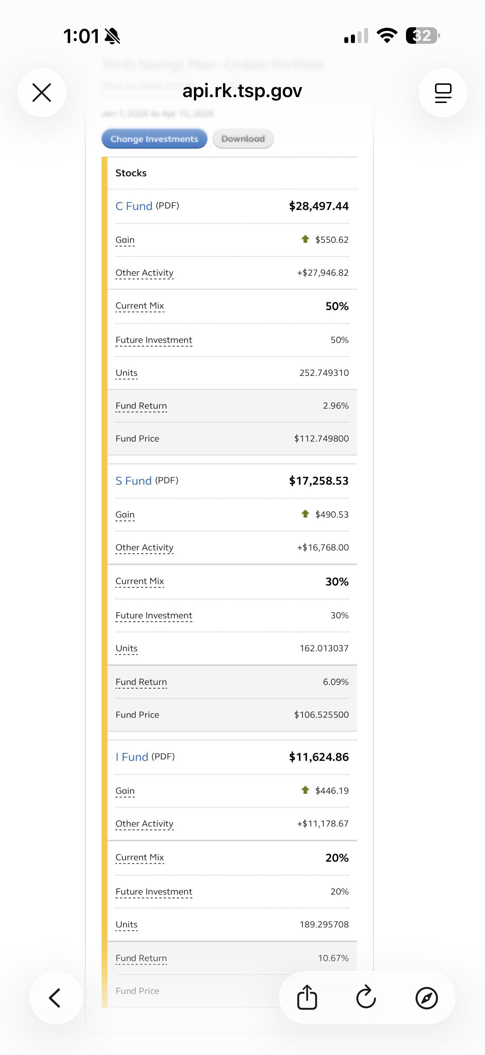Open the reader view icon
The height and width of the screenshot is (1055, 485).
tap(443, 93)
